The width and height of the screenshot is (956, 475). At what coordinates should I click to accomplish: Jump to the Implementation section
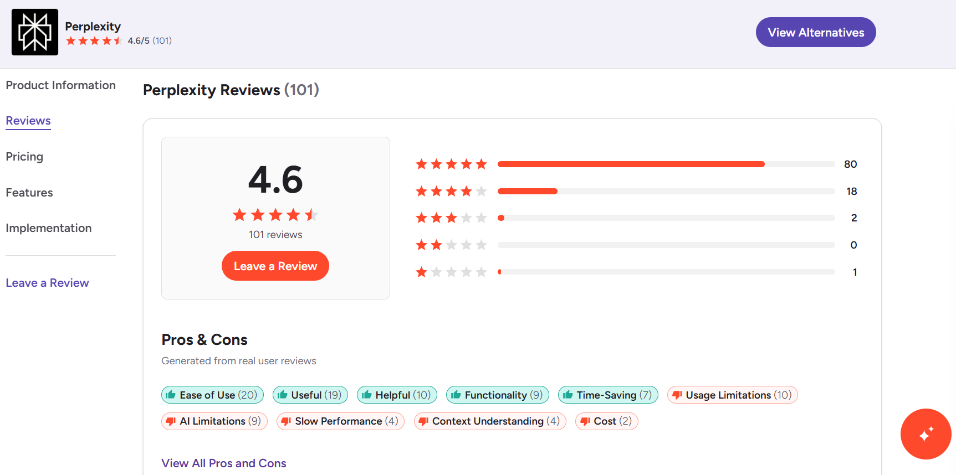coord(49,228)
